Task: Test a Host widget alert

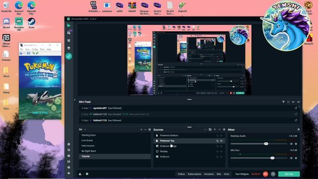Action: click(227, 174)
